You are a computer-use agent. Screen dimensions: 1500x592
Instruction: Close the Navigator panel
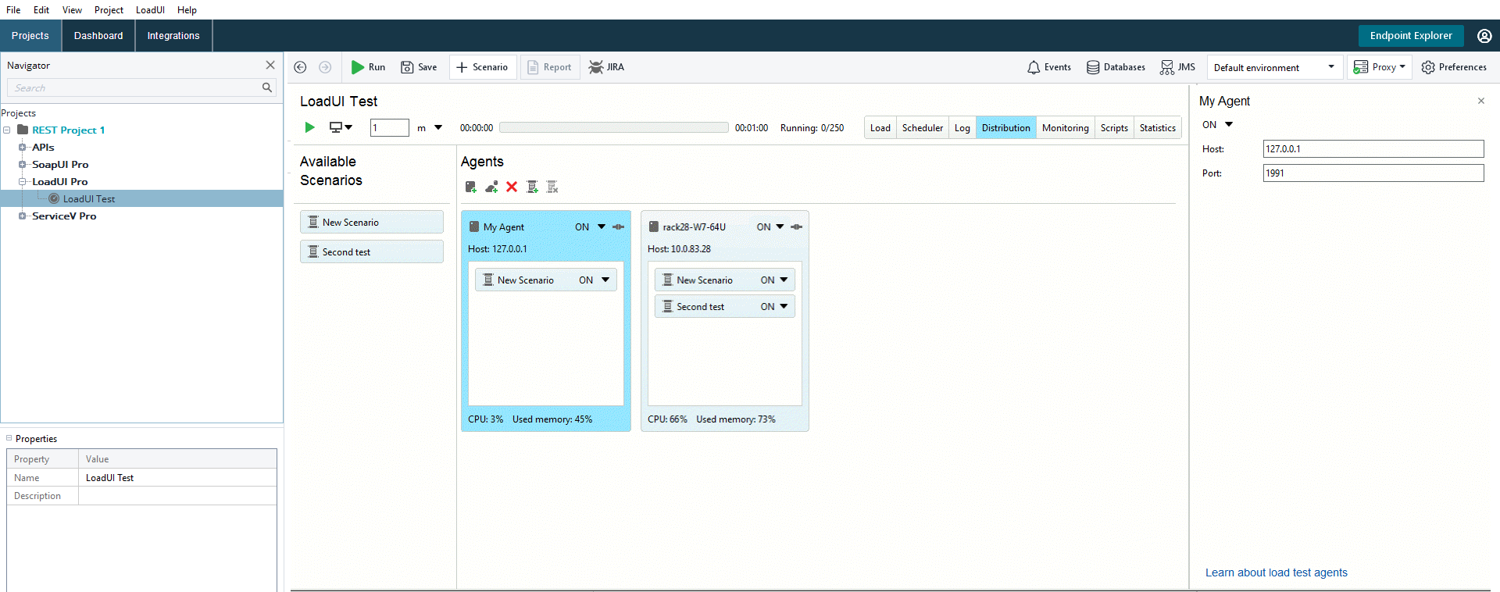270,65
